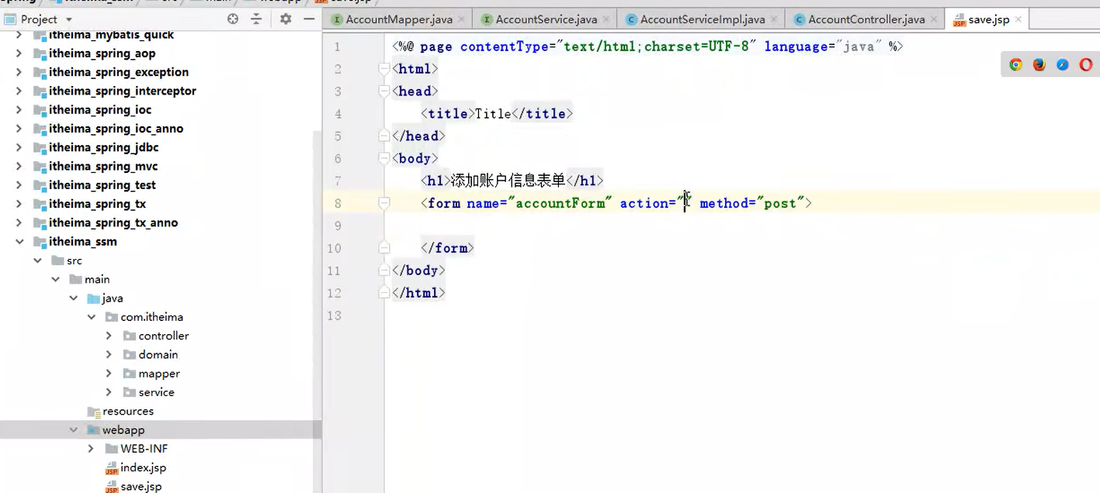Launch preview in Opera
1100x493 pixels.
click(1085, 64)
